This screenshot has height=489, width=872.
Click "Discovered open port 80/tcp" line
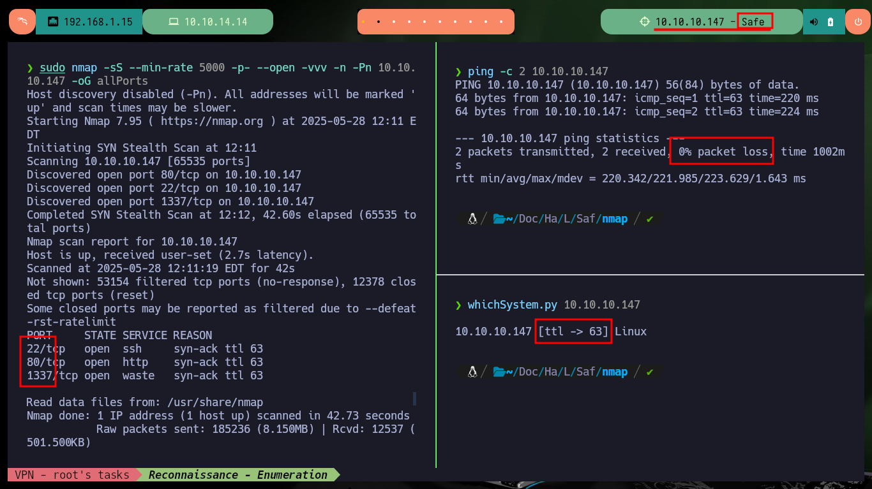point(164,175)
